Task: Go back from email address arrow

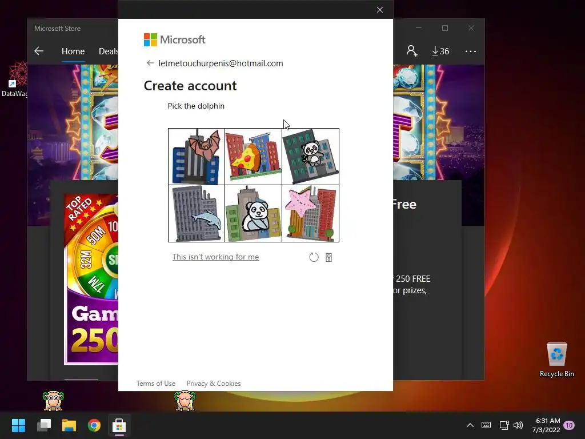Action: pos(150,63)
